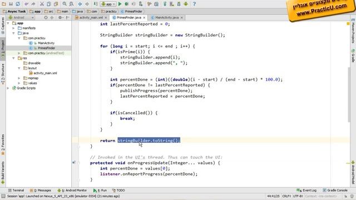
Task: Click the Cut scissors icon
Action: [x=42, y=4]
